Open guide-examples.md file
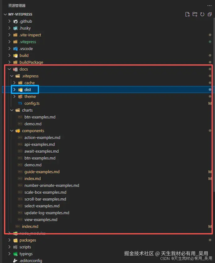Viewport: 215px width, 263px height. 42,172
